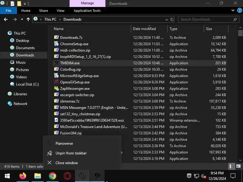
Task: Select MicrosoftEdgeSetup.exe icon
Action: 56,76
